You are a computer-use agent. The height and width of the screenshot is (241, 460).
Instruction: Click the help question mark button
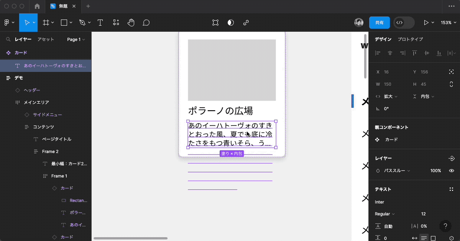pyautogui.click(x=445, y=226)
